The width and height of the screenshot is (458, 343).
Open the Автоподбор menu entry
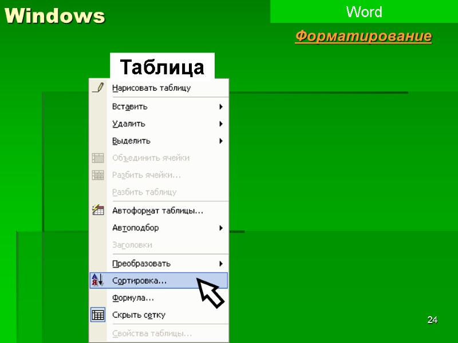point(159,228)
